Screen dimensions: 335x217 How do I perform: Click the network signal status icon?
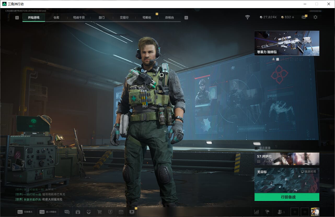pos(247,17)
